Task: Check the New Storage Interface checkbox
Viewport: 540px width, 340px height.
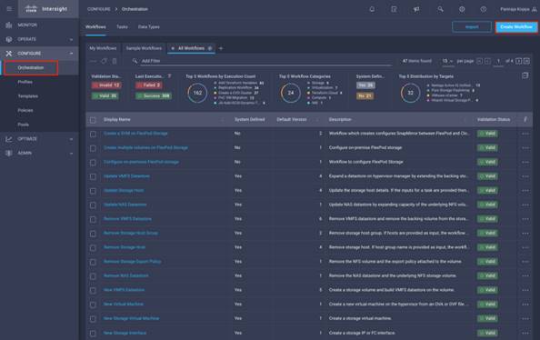Action: (93, 334)
